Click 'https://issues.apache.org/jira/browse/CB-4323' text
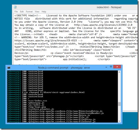The image size is (139, 130). coord(46,41)
